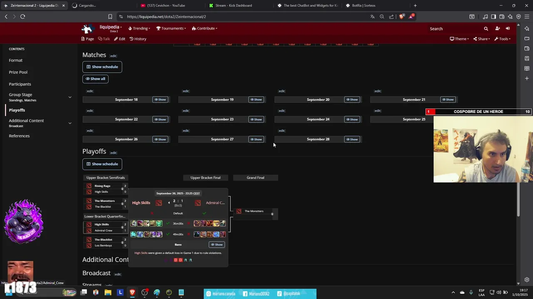The image size is (533, 299).
Task: Open Brave browser from the taskbar
Action: click(x=132, y=292)
